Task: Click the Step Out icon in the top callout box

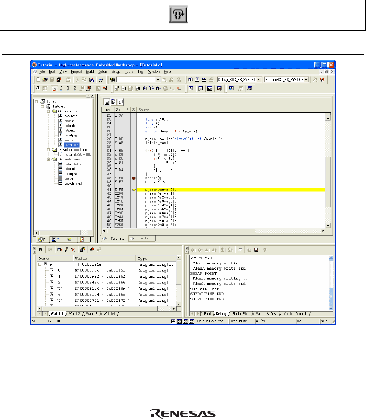Action: point(178,14)
